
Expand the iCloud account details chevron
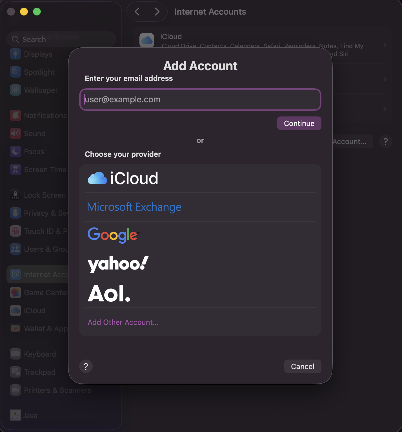pos(385,45)
